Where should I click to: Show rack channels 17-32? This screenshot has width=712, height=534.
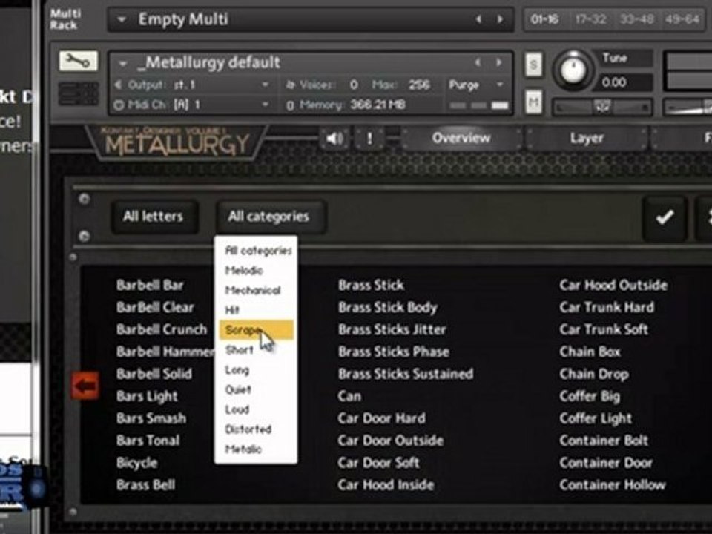click(590, 19)
